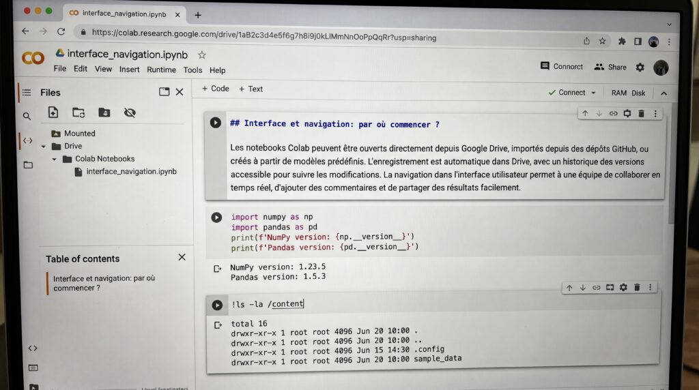This screenshot has height=390, width=699.
Task: Bookmark this page with star
Action: pyautogui.click(x=602, y=41)
